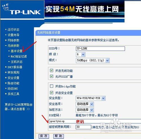Toggle 允许SSID广播 checkbox
Image resolution: width=141 pixels, height=139 pixels.
tap(52, 76)
